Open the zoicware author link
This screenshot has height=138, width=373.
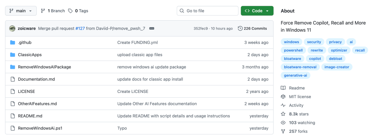(27, 29)
